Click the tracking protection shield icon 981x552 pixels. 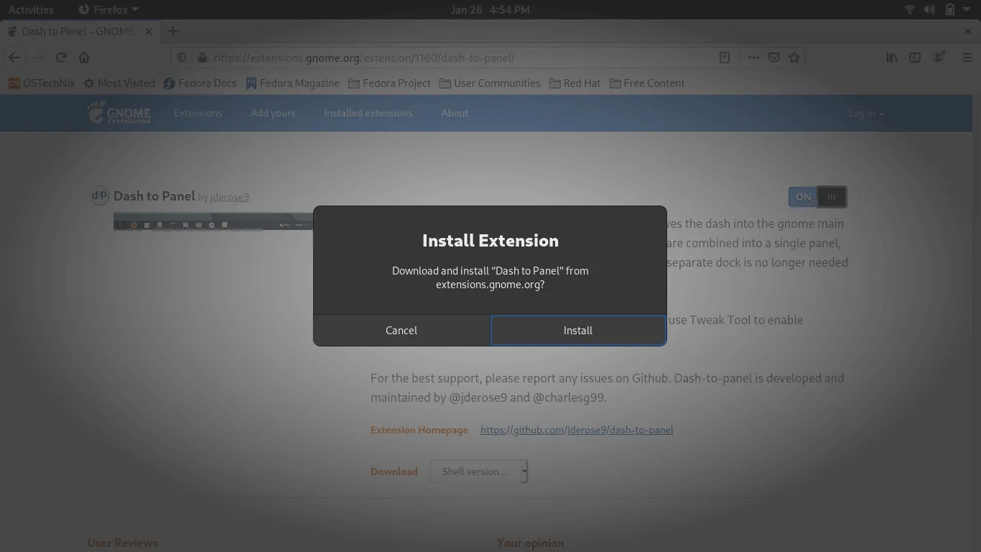[181, 57]
